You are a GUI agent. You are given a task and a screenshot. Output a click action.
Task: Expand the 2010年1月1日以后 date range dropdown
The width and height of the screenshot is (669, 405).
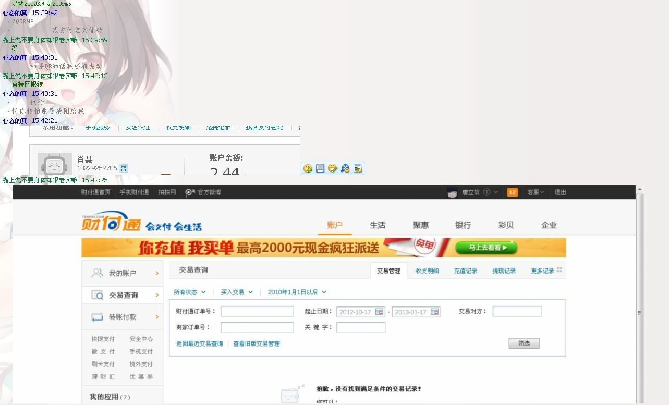click(297, 292)
